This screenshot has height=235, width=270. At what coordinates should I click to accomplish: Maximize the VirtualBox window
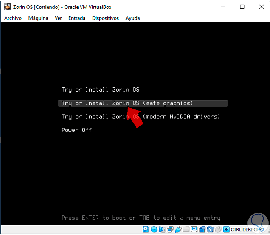242,7
